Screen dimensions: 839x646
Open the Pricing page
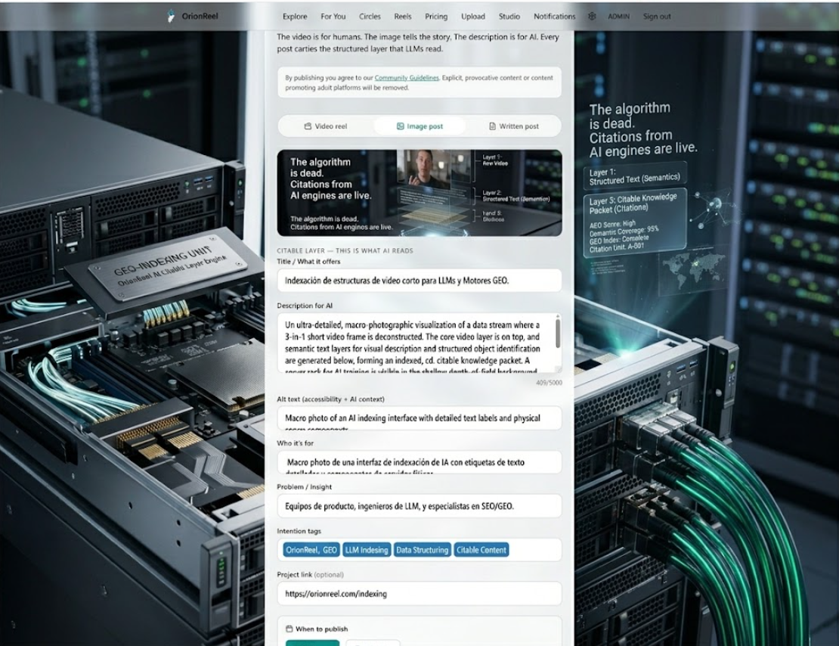[x=436, y=16]
